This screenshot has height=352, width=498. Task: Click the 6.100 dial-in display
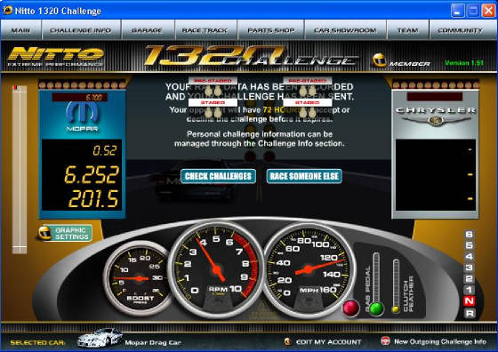point(80,97)
